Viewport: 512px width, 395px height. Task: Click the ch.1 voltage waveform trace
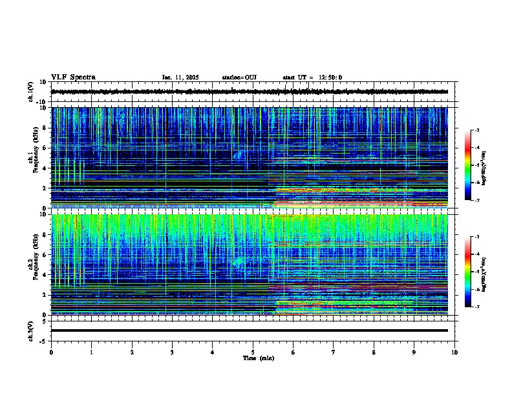click(250, 92)
